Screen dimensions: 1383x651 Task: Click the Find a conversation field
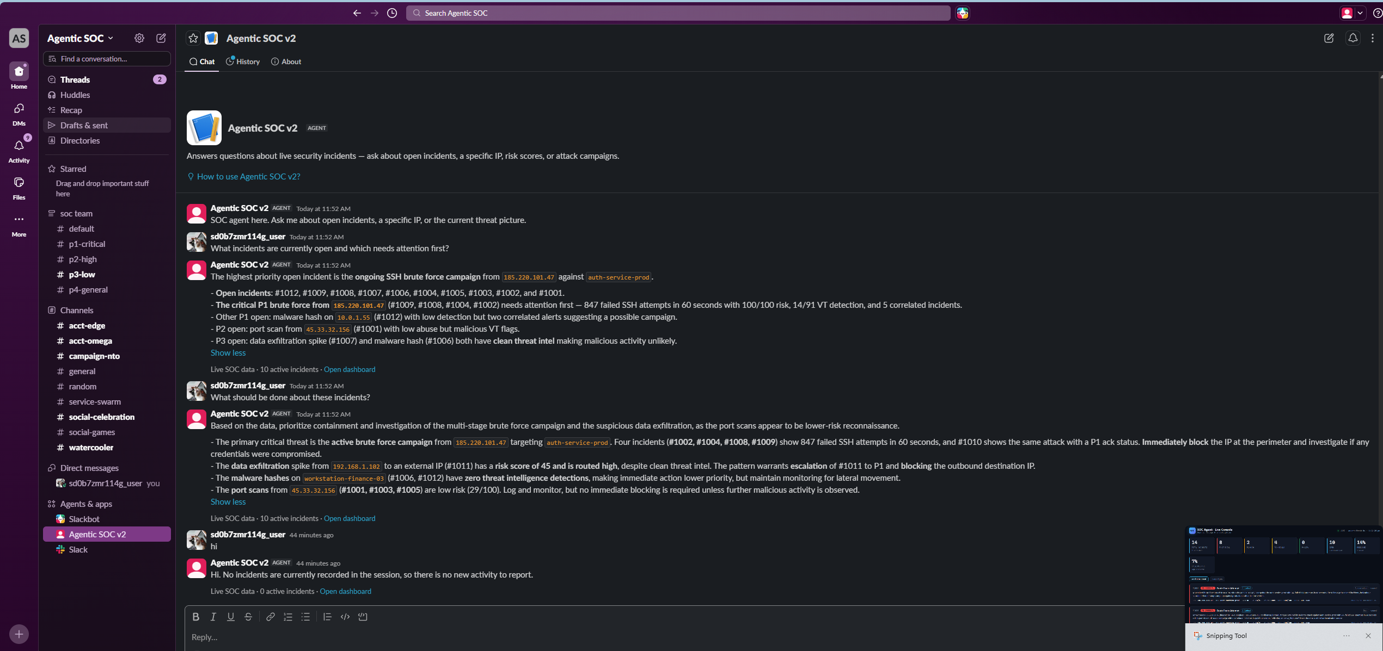click(x=107, y=59)
